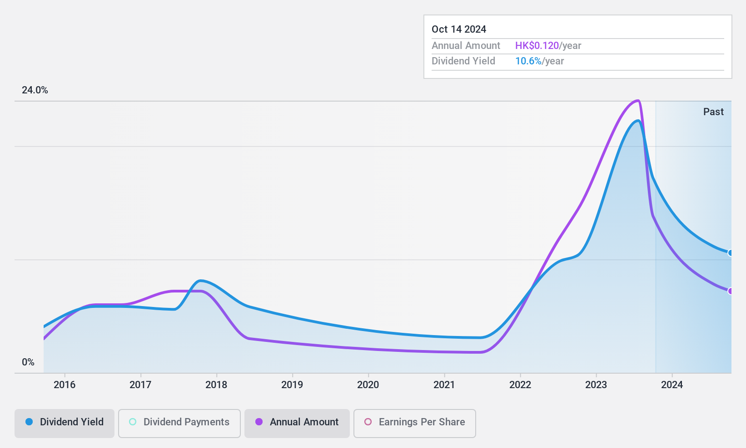Select the 2021 x-axis label
Viewport: 746px width, 448px height.
pos(444,385)
